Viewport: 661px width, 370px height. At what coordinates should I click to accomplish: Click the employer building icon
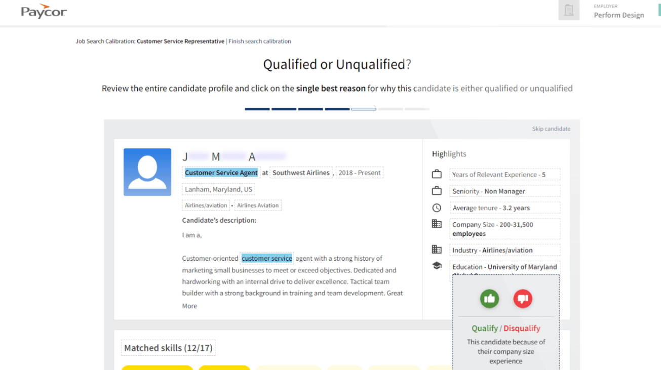click(x=569, y=11)
